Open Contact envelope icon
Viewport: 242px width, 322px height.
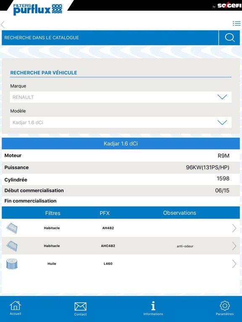(x=80, y=309)
